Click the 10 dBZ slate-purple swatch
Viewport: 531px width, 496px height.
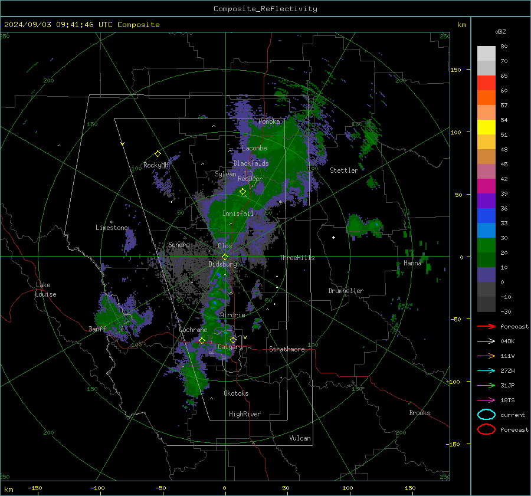coord(486,275)
